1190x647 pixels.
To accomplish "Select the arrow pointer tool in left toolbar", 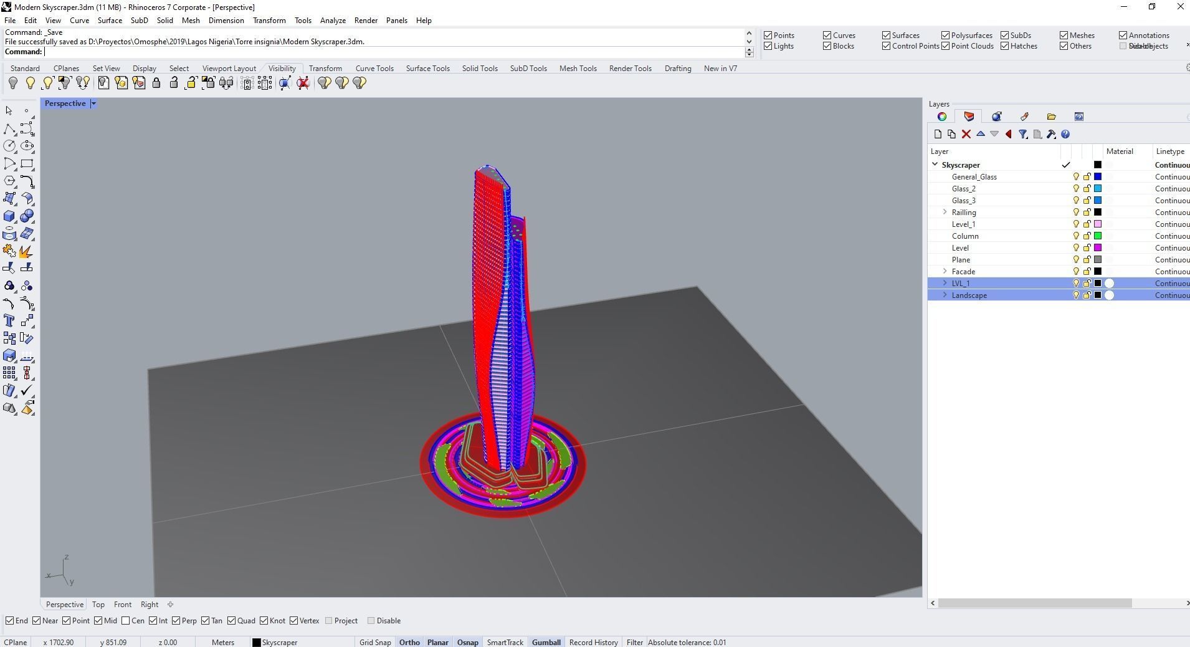I will point(9,111).
